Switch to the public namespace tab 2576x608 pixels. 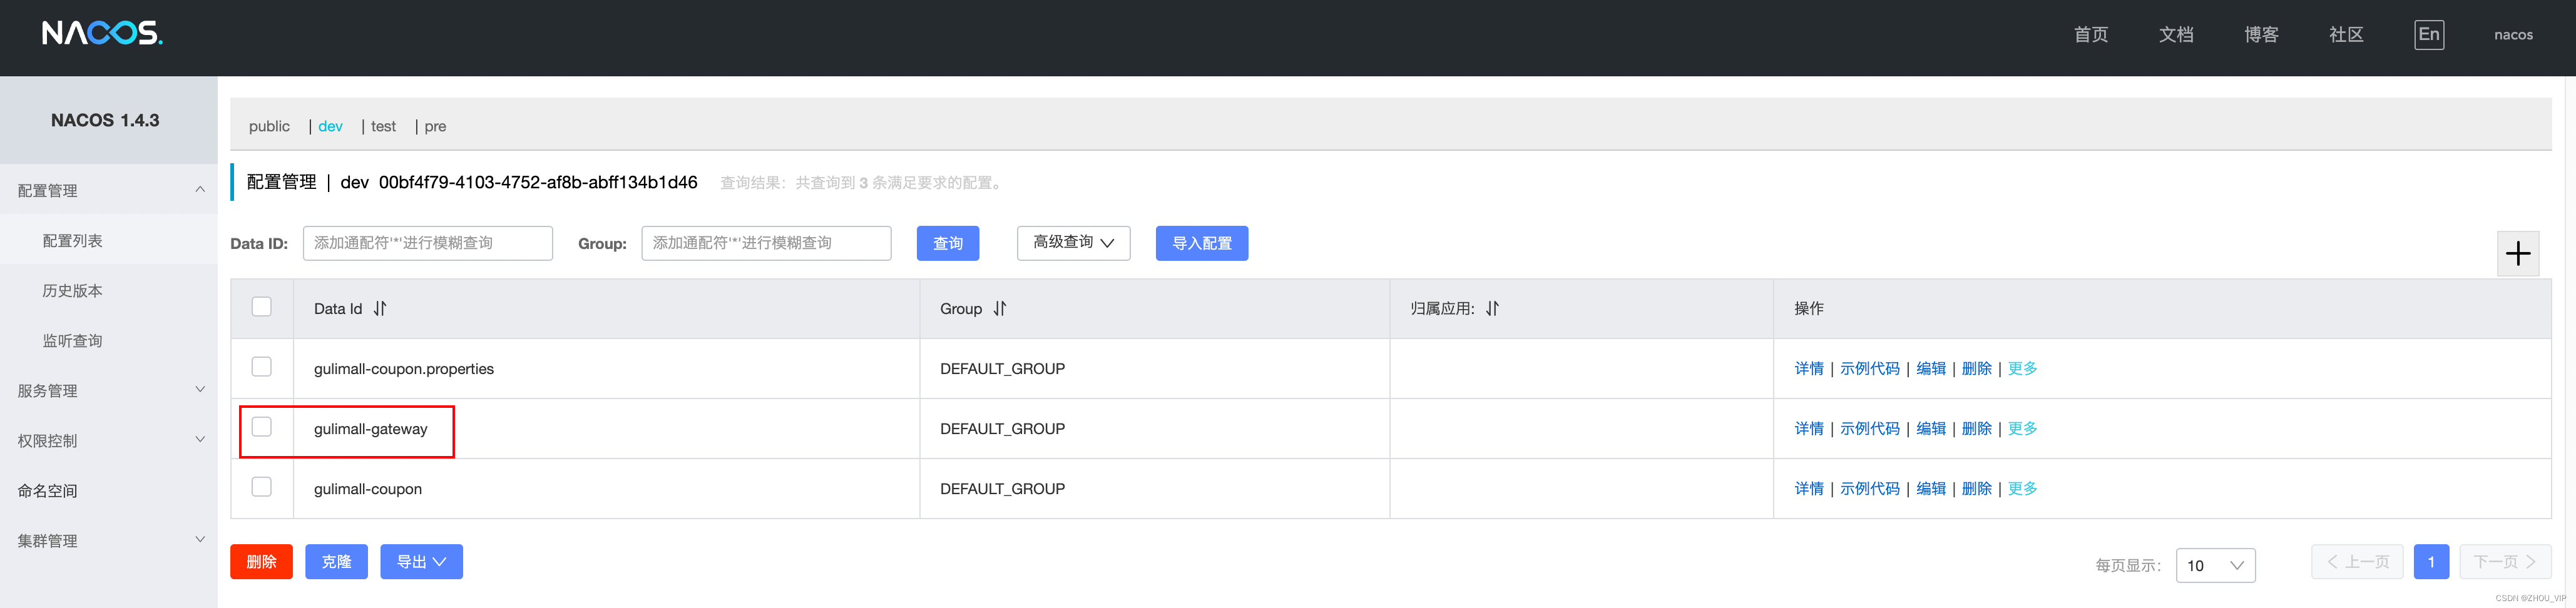click(269, 126)
